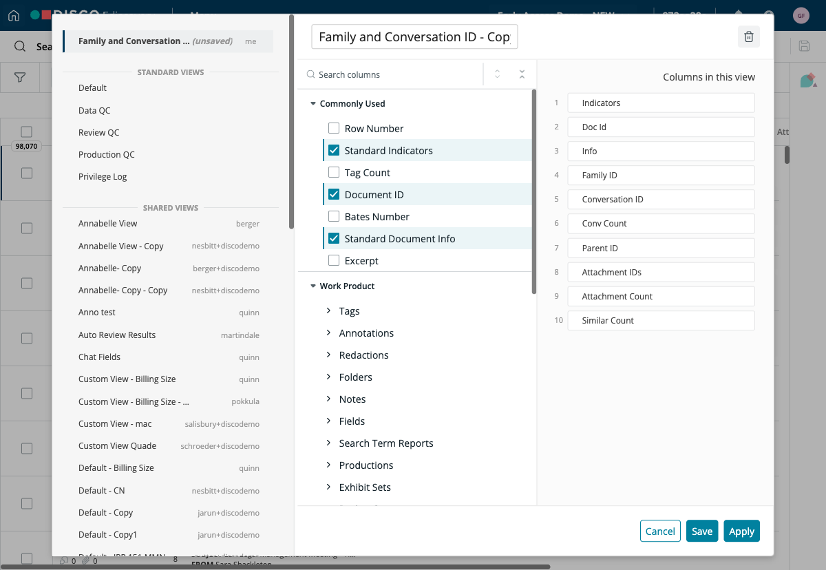Click the horizontal scrollbar at the window bottom
Image resolution: width=826 pixels, height=570 pixels.
(x=275, y=567)
